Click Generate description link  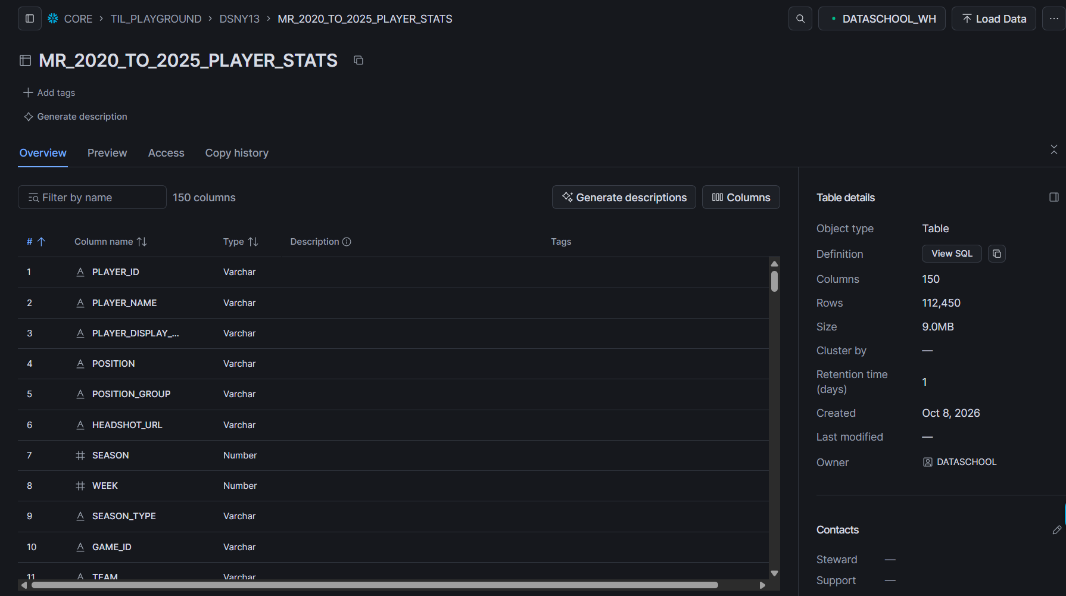click(76, 117)
